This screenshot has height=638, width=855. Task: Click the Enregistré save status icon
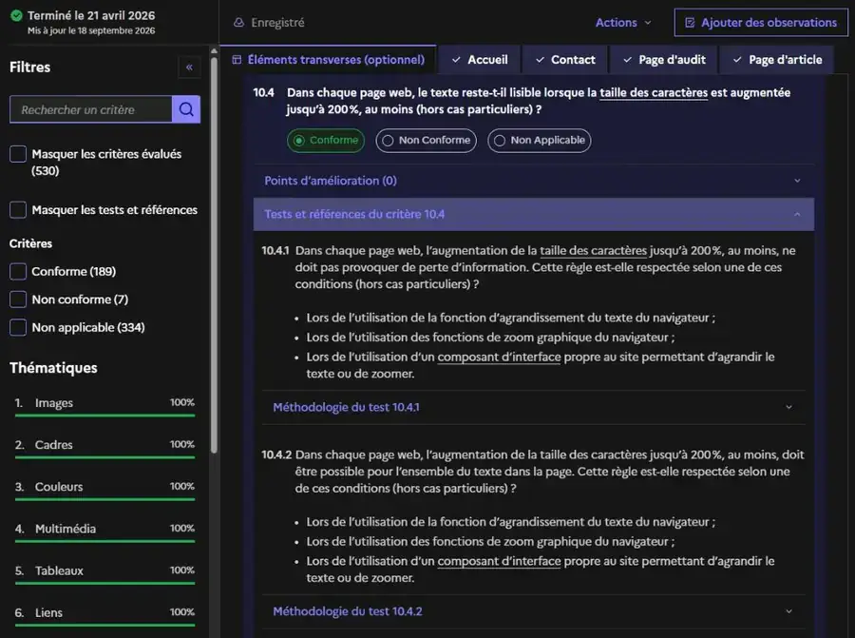(238, 23)
